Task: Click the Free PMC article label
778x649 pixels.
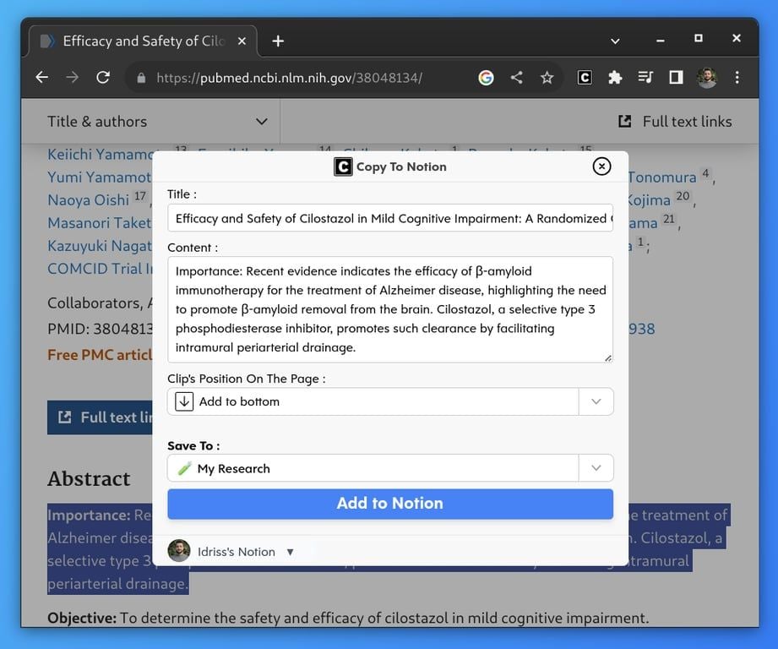Action: [x=100, y=355]
